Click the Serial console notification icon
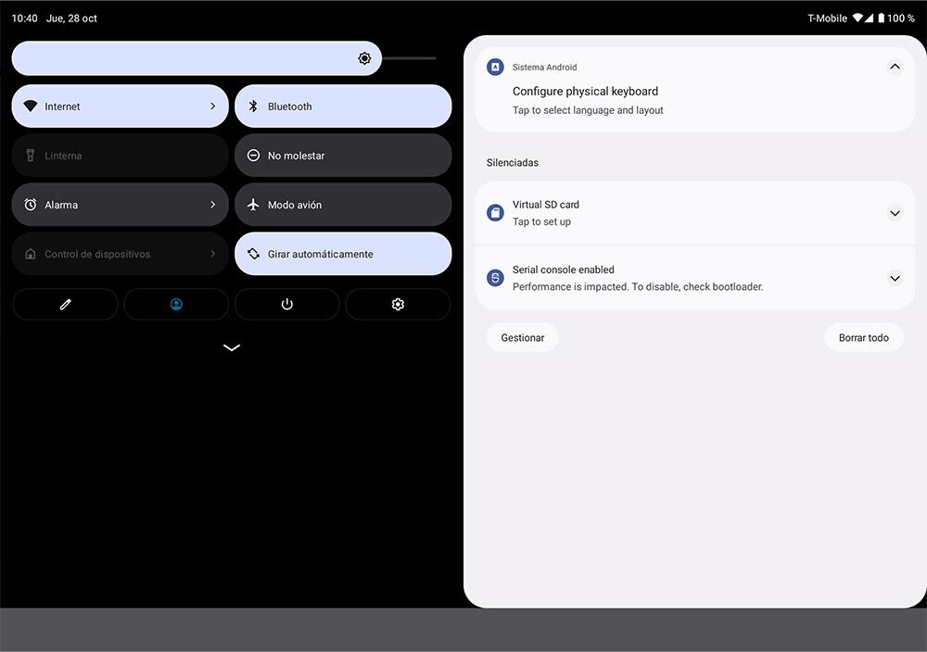 click(495, 278)
